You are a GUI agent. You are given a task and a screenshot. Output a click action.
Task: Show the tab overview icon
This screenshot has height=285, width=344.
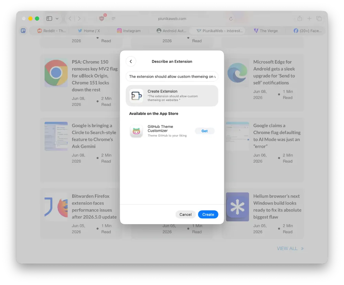(x=319, y=19)
